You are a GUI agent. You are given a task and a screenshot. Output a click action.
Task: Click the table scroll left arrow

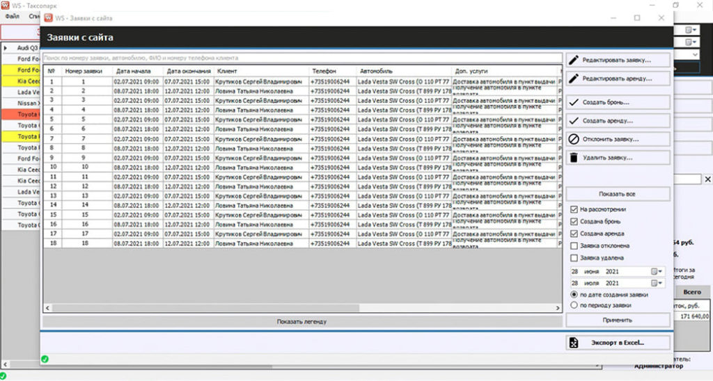coord(48,308)
